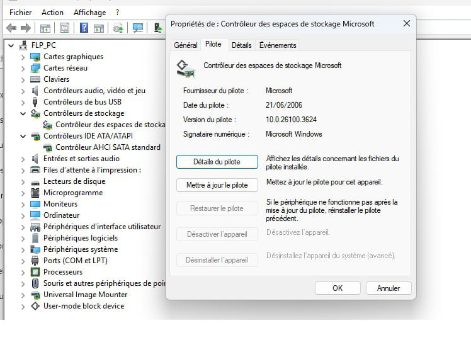Click the Périphériques système folder icon

(35, 249)
